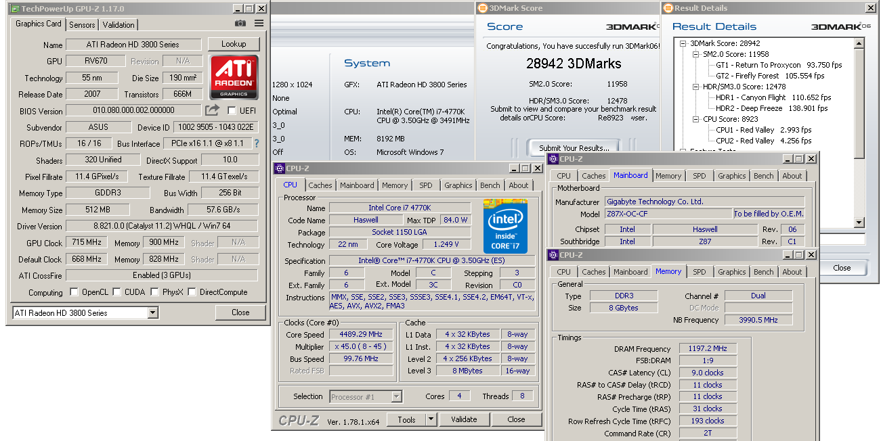Enable the PhysX computing checkbox
The height and width of the screenshot is (441, 881).
(x=154, y=292)
